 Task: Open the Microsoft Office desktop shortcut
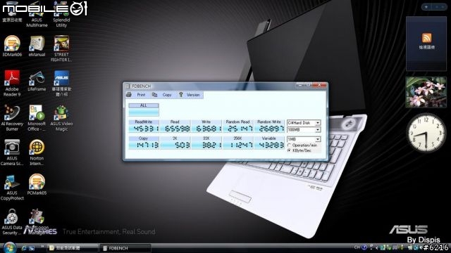click(37, 118)
